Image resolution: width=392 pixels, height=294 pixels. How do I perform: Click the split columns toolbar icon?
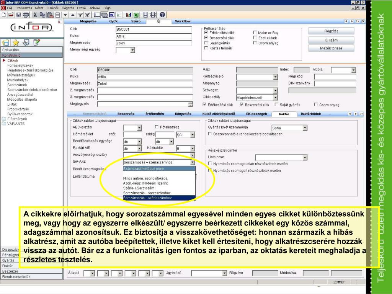(x=145, y=15)
